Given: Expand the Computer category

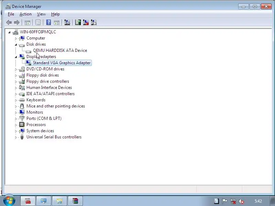Looking at the screenshot, I should coord(16,38).
